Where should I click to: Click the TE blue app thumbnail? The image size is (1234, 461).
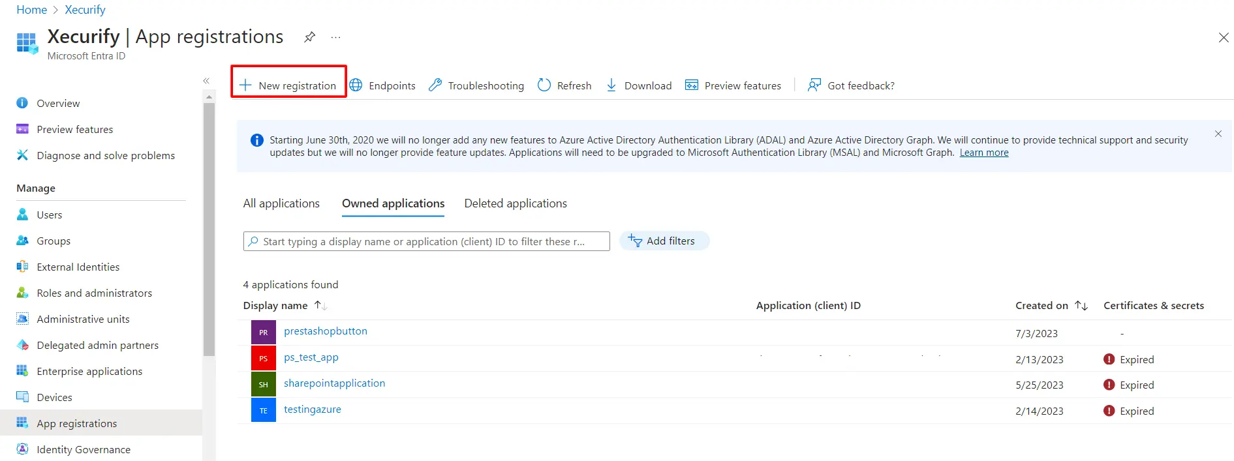coord(264,410)
